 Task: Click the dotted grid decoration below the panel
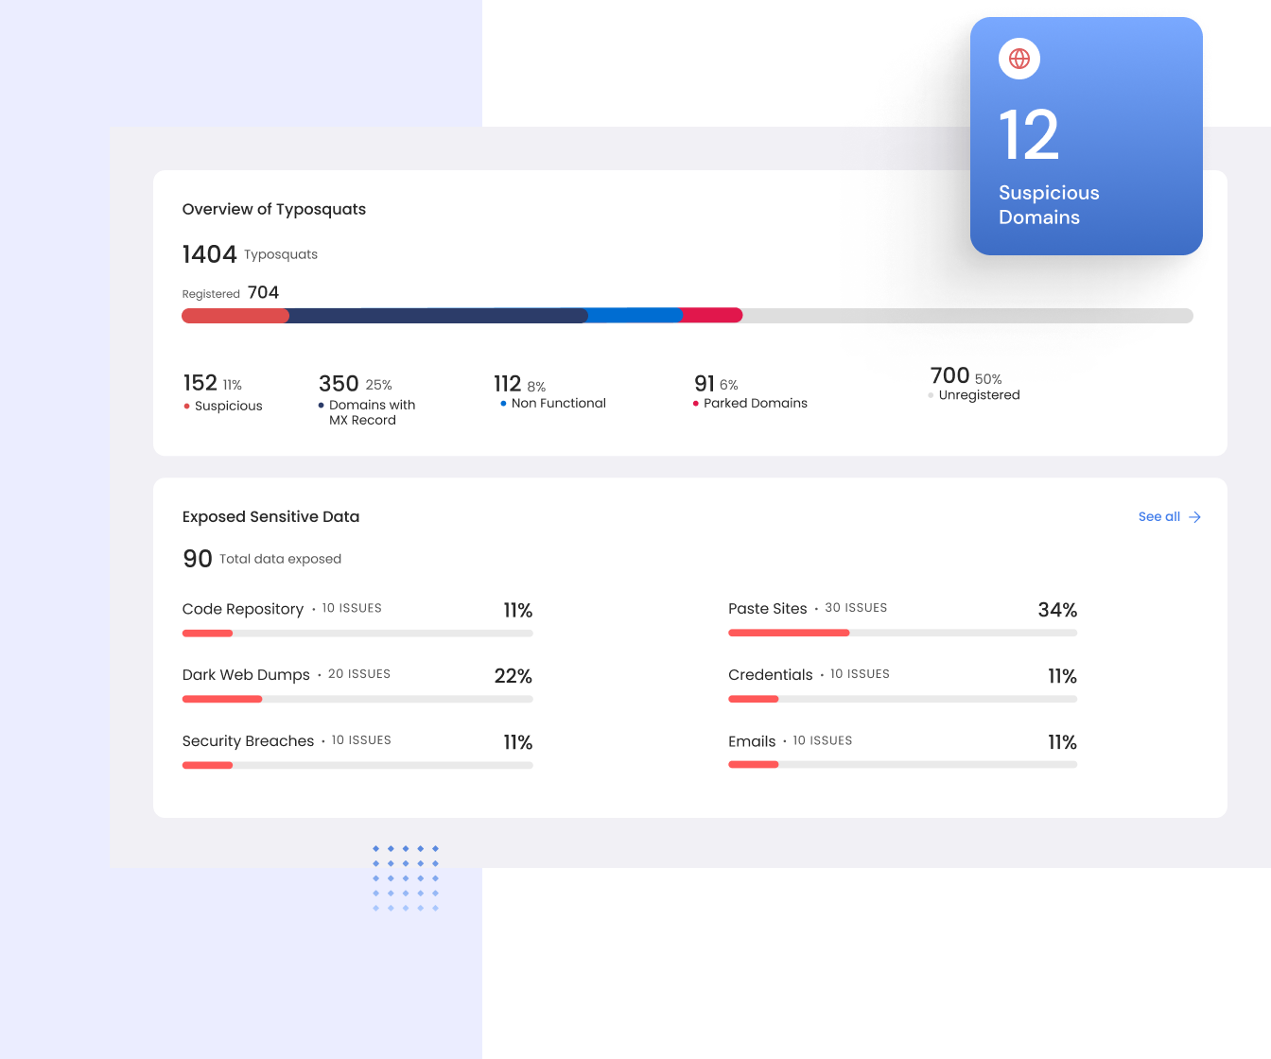coord(406,877)
